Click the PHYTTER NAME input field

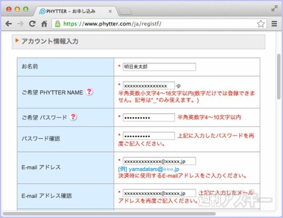[149, 86]
